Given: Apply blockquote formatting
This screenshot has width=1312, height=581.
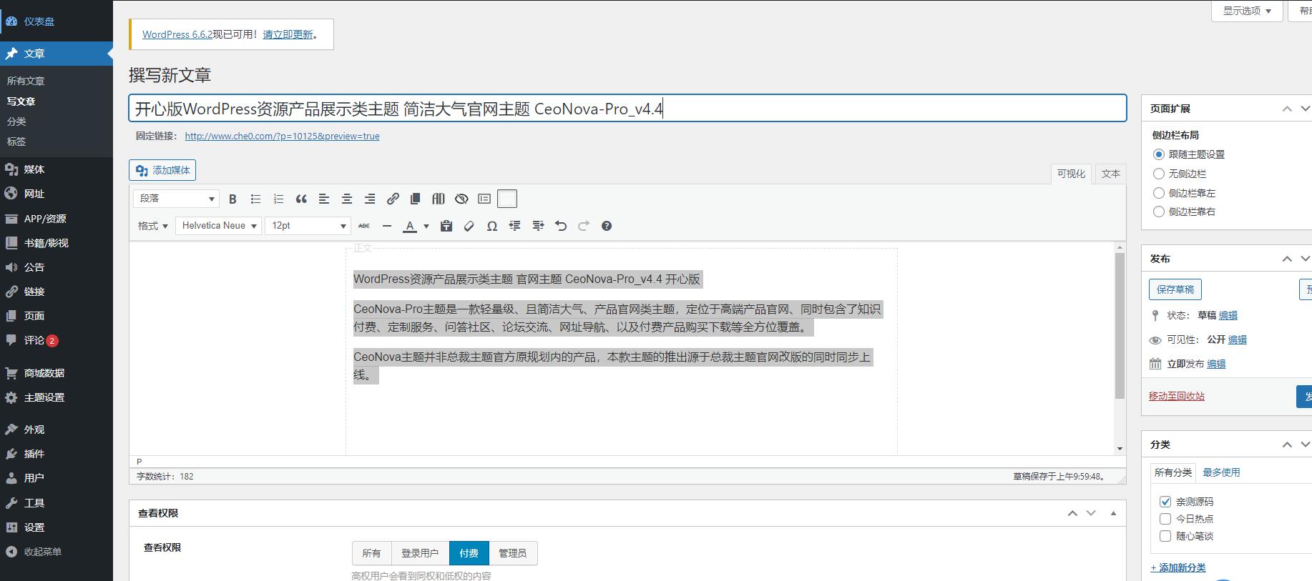Looking at the screenshot, I should (x=301, y=199).
